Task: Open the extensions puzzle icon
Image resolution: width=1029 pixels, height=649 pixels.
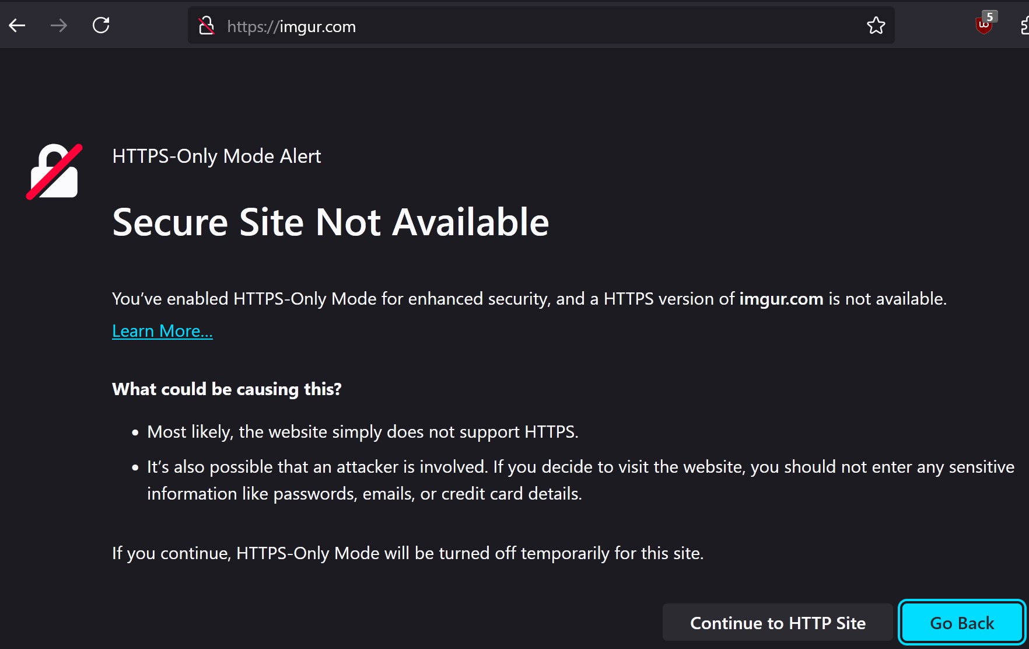Action: pyautogui.click(x=1024, y=26)
